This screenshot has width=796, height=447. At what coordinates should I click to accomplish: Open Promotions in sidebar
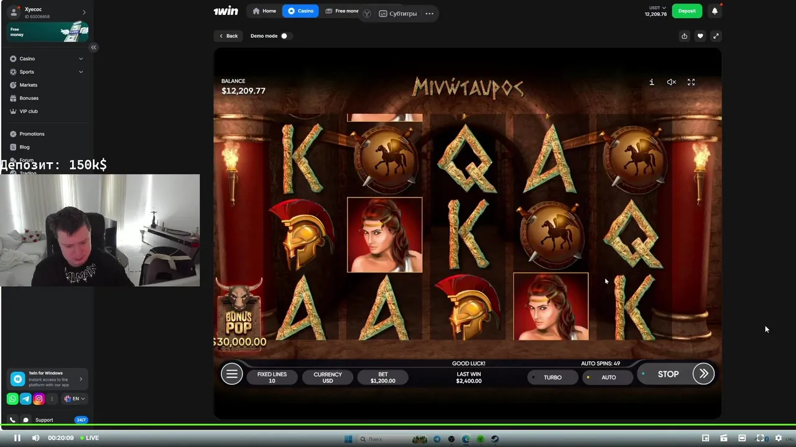[x=32, y=133]
